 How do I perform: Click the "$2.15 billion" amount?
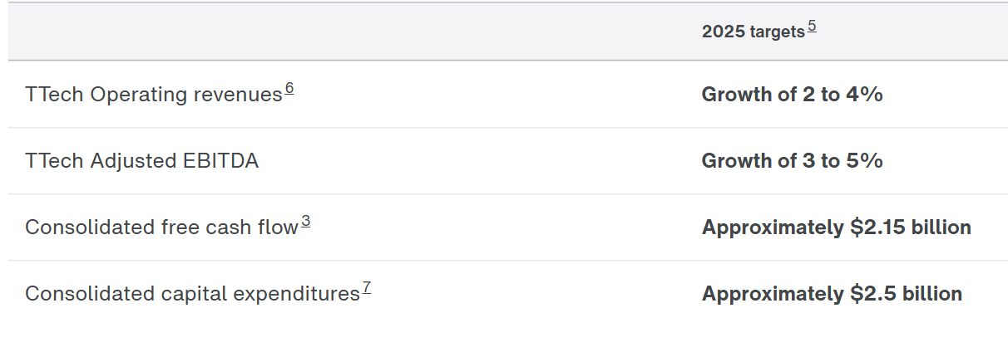pyautogui.click(x=911, y=227)
